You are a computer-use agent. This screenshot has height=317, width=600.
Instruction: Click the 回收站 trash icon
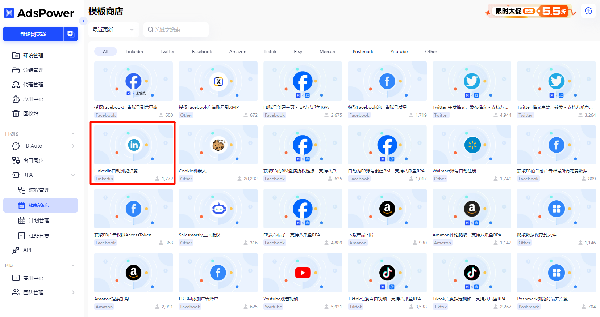(16, 113)
